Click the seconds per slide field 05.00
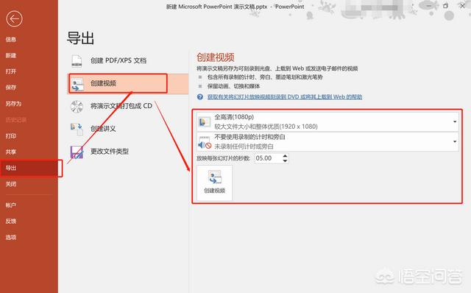 [x=268, y=158]
